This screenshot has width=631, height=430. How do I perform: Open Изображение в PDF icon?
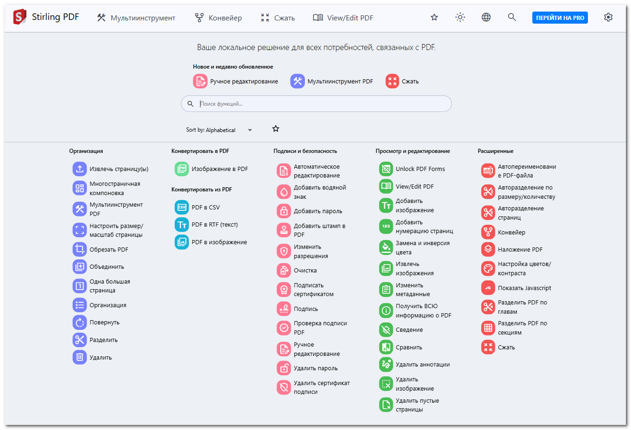(181, 169)
